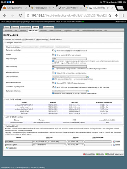Viewport: 127px width, 169px height.
Task: Enable the Kérések naplózása checkbox
Action: click(x=53, y=73)
